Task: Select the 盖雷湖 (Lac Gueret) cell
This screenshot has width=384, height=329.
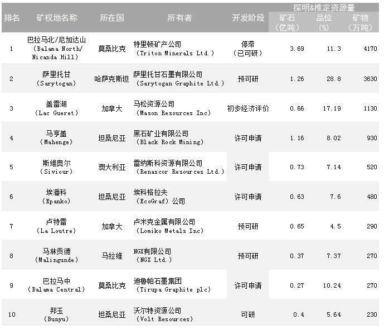Action: (56, 108)
